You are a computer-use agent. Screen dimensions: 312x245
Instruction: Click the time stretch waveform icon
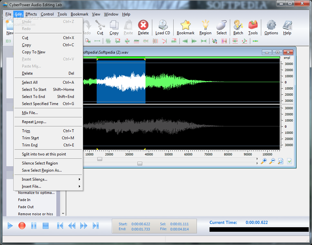[235, 41]
